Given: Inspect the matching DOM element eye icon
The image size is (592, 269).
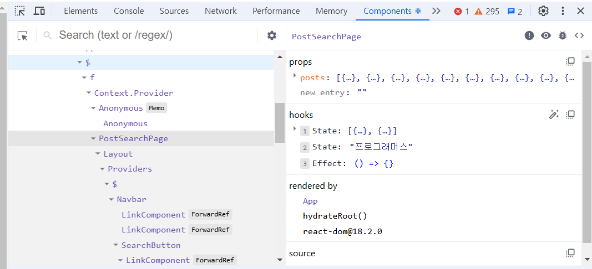Looking at the screenshot, I should coord(546,36).
